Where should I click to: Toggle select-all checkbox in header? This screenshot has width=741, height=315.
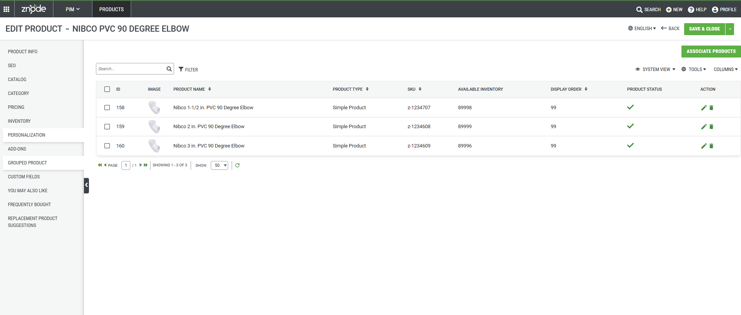click(107, 89)
